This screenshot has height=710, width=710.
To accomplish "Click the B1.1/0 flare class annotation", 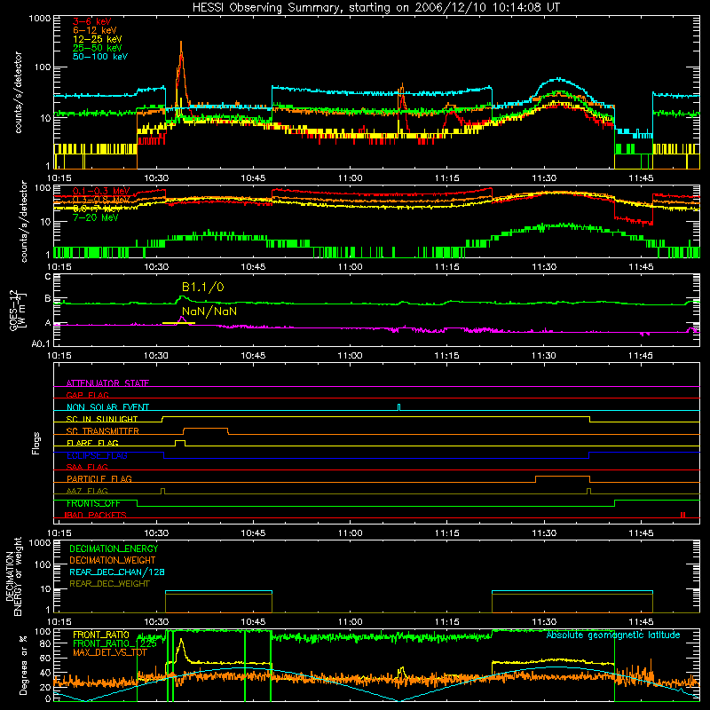I will (x=203, y=287).
